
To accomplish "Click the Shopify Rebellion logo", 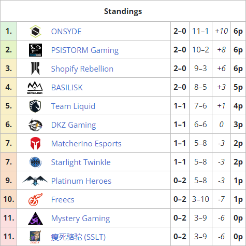I will [x=35, y=69].
